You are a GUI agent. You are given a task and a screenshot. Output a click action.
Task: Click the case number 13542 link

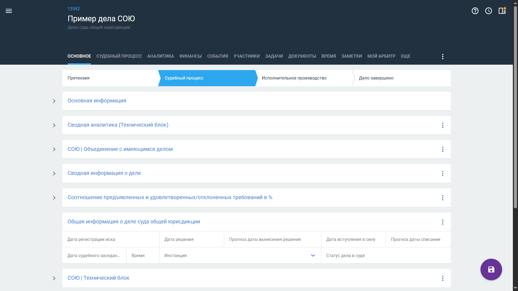pyautogui.click(x=74, y=9)
